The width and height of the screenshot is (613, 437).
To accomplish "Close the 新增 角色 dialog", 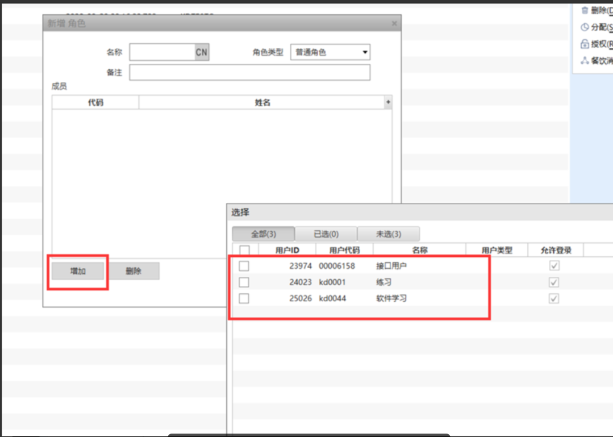I will click(x=394, y=24).
